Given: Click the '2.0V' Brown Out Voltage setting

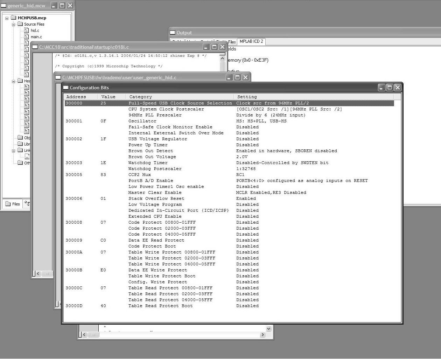Looking at the screenshot, I should point(242,157).
